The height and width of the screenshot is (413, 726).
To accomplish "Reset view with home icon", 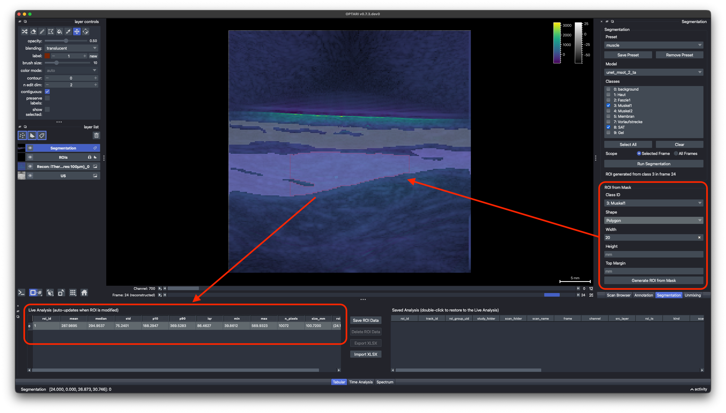I will click(84, 293).
